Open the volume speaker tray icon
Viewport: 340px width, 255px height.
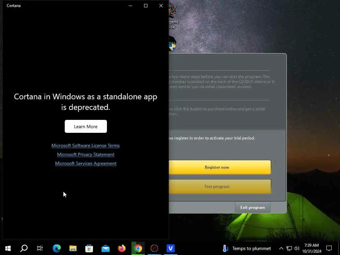[x=297, y=248]
